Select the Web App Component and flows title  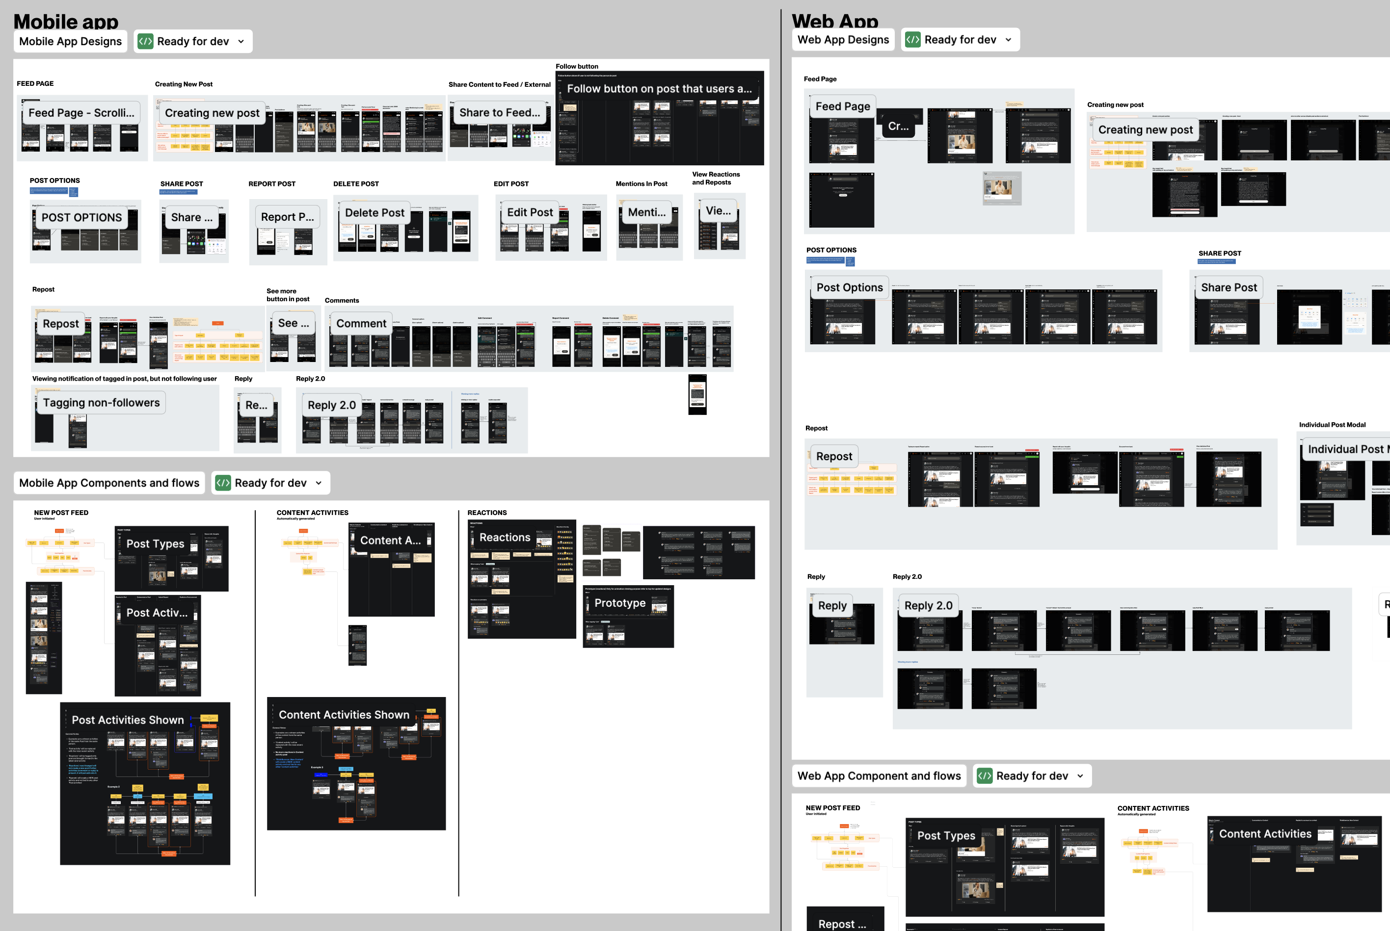[x=879, y=776]
